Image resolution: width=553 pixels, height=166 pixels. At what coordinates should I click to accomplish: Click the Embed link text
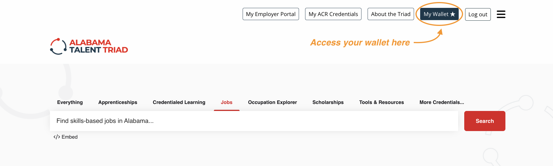(x=69, y=137)
